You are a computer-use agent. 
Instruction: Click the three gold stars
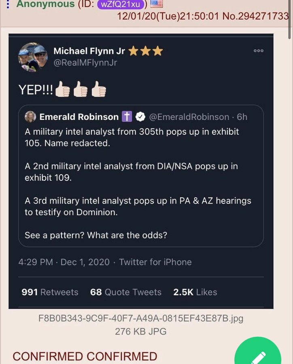pos(145,51)
